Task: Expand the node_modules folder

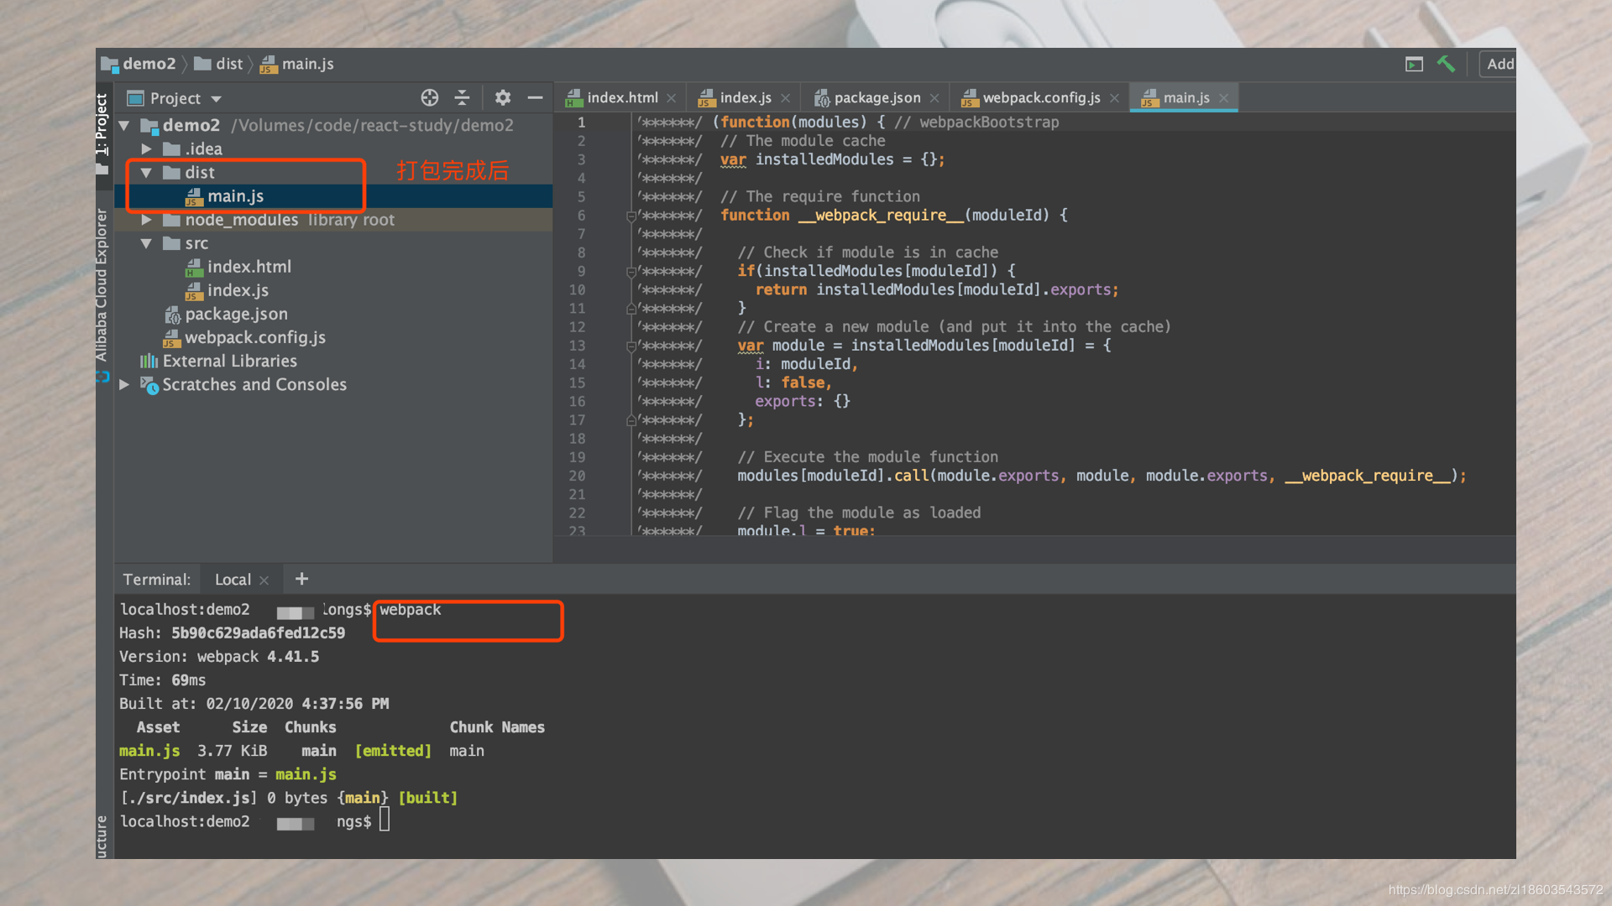Action: [146, 220]
